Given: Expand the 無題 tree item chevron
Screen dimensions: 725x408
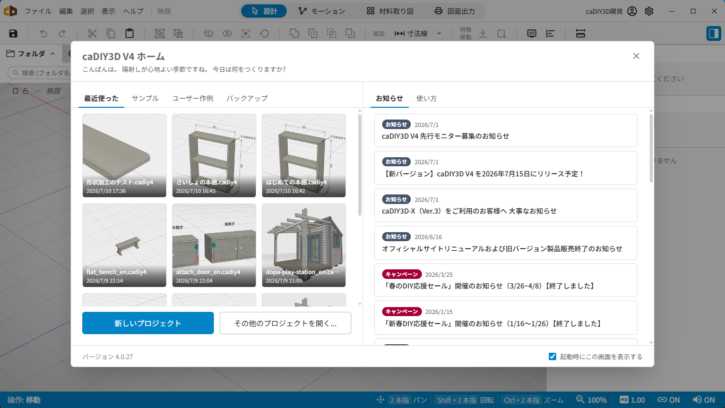Looking at the screenshot, I should [37, 91].
